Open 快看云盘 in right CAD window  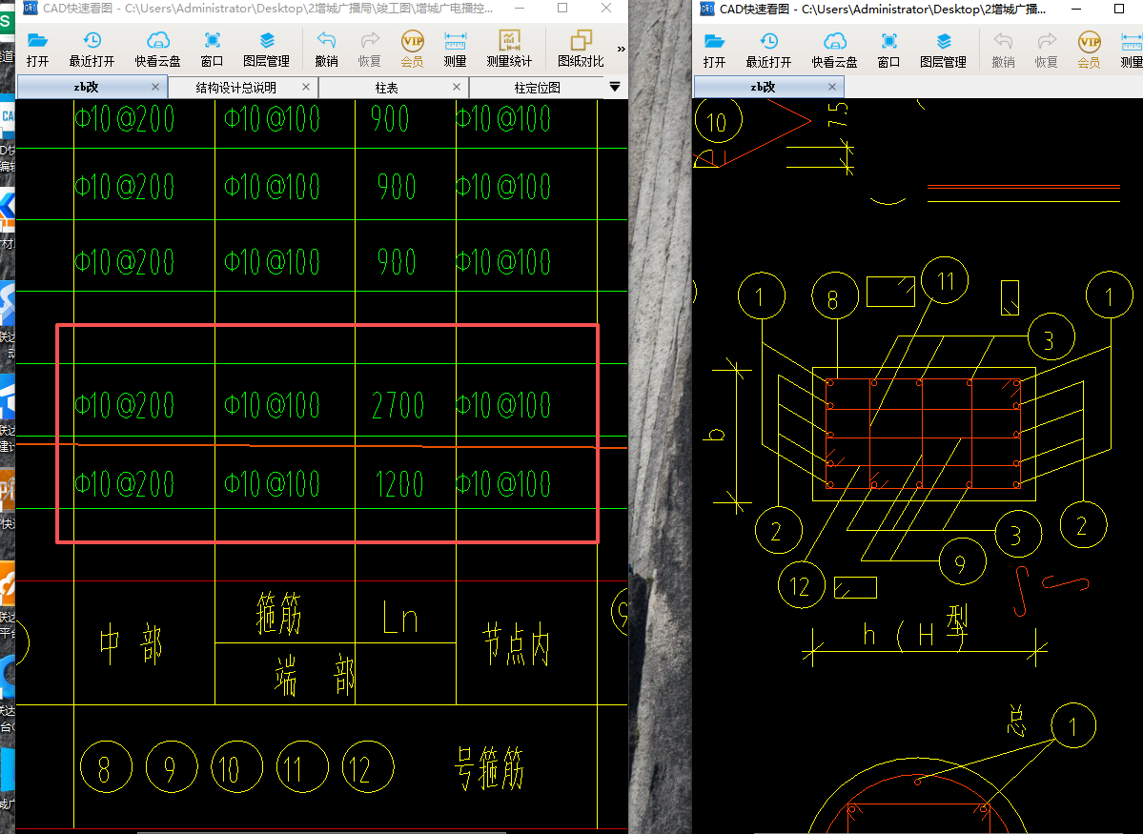coord(835,49)
